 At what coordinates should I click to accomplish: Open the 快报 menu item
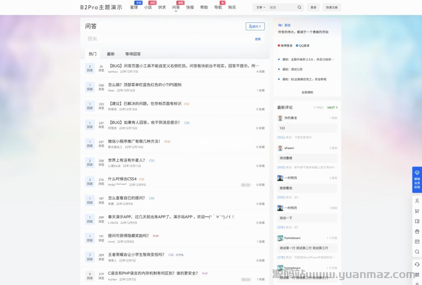[x=190, y=7]
